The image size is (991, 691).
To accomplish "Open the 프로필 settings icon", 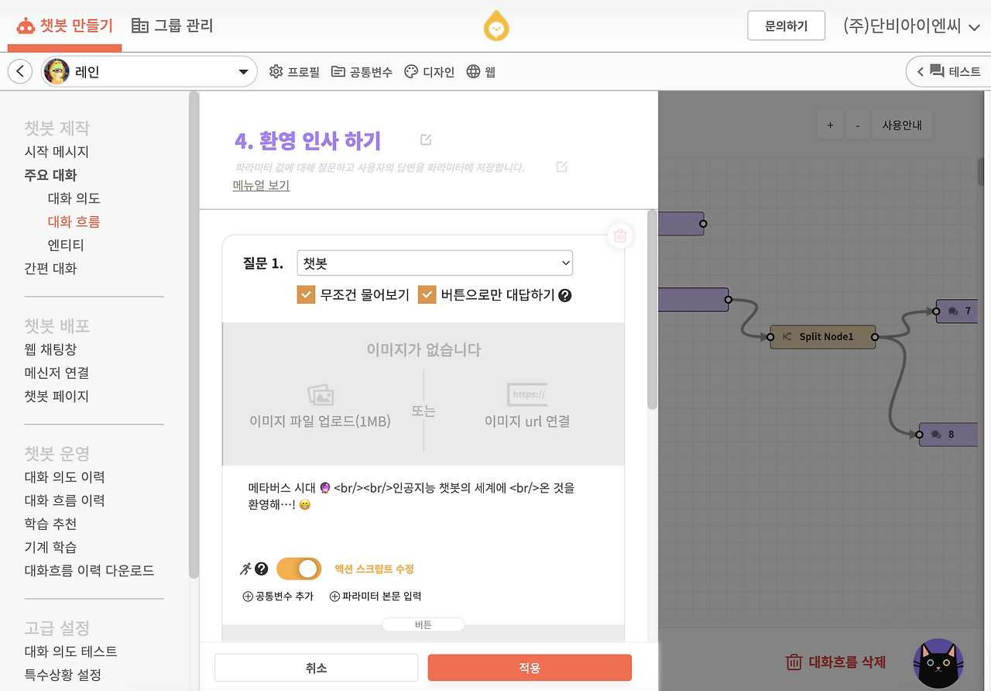I will (276, 70).
